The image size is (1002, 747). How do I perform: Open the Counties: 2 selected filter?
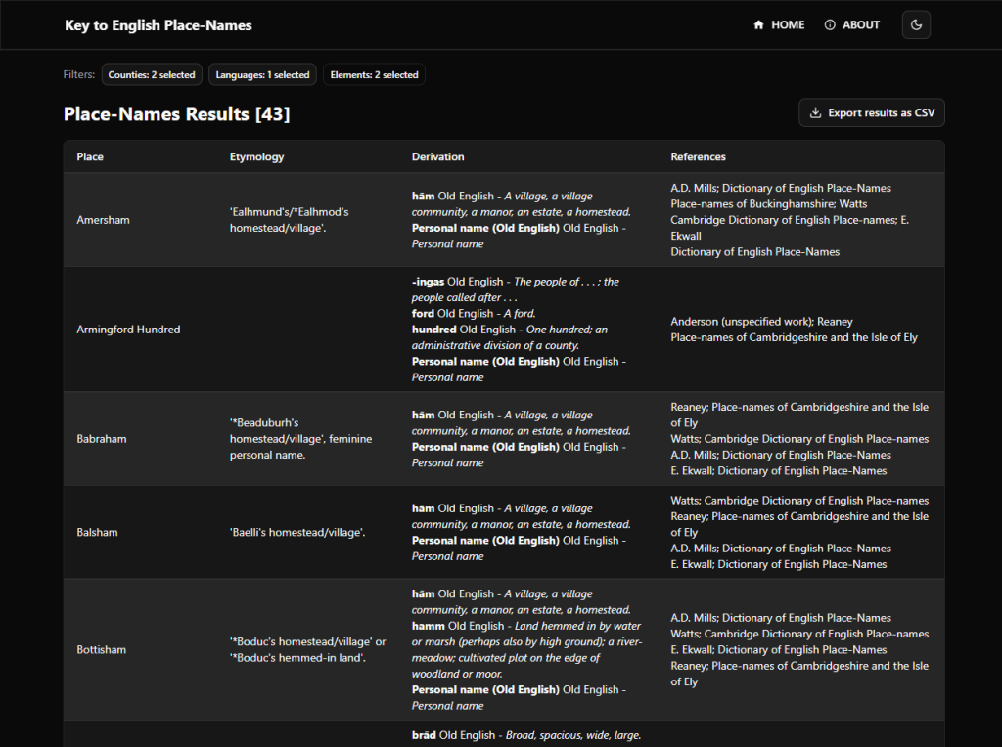(x=152, y=75)
